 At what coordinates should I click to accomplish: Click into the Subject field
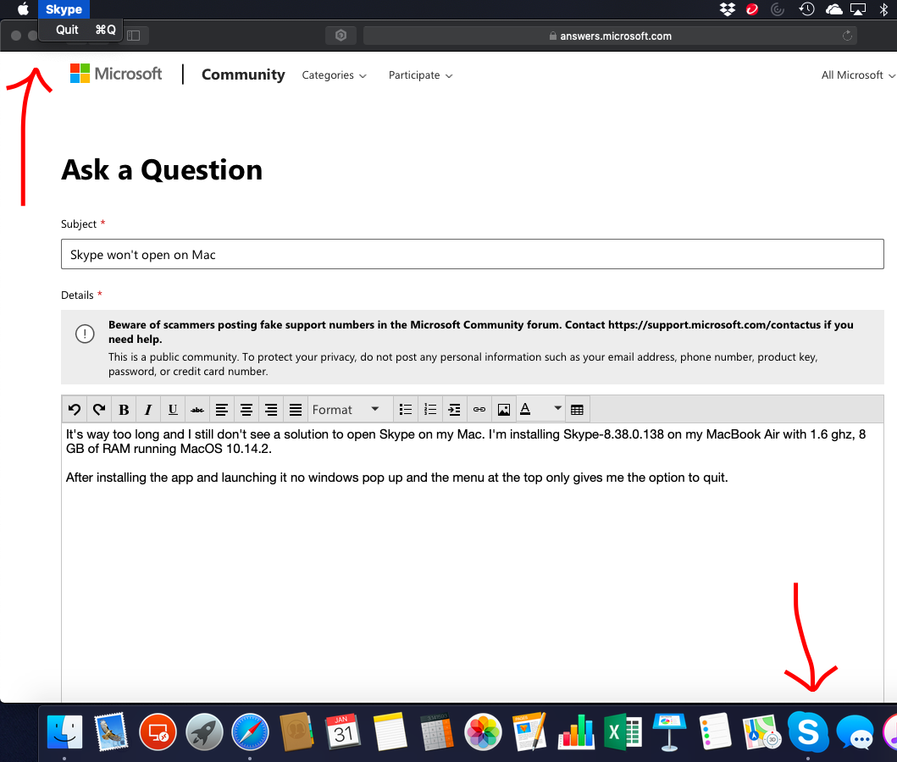[x=473, y=254]
